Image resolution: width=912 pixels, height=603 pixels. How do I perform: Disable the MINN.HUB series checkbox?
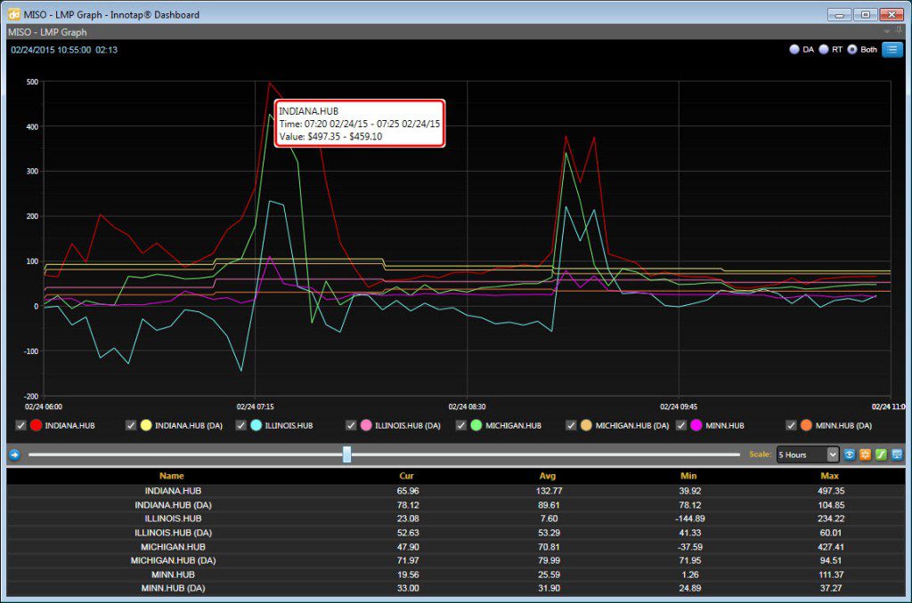[x=681, y=425]
